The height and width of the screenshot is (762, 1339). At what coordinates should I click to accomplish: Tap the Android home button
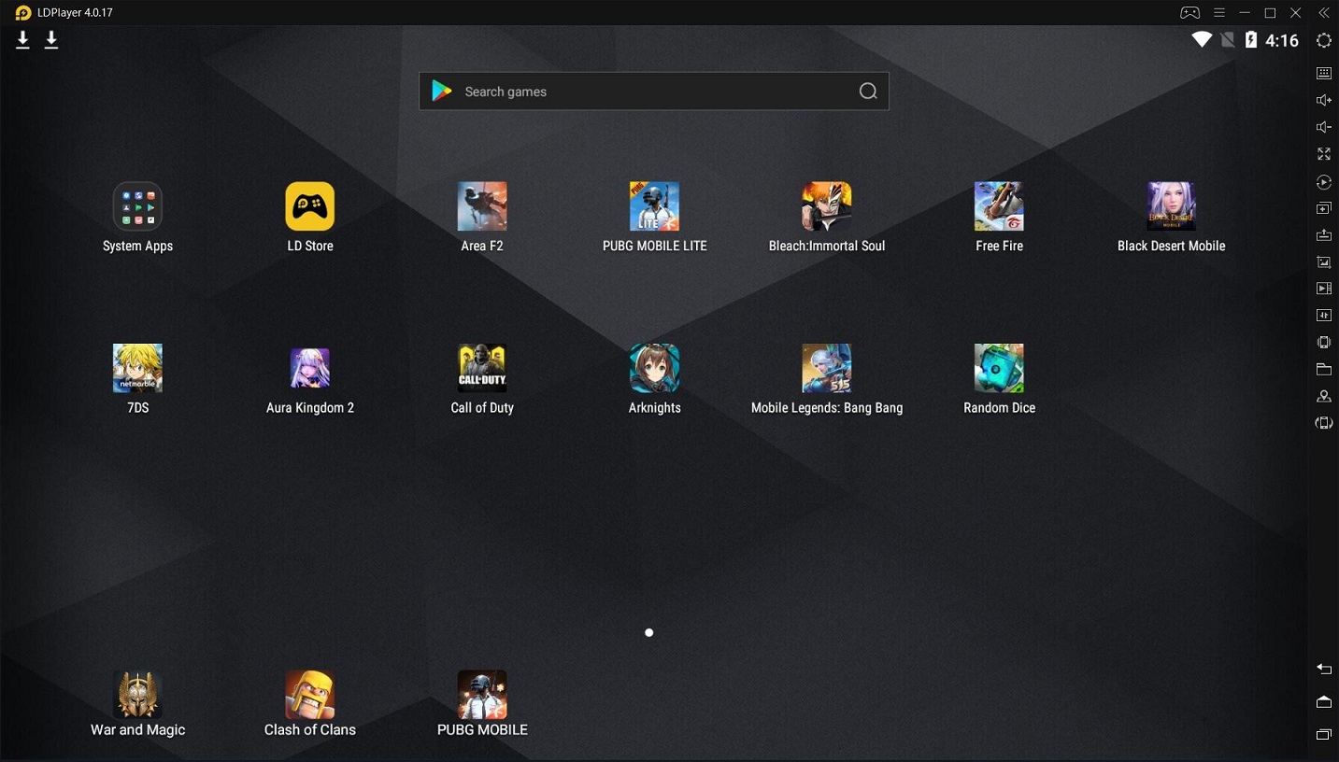(1324, 701)
